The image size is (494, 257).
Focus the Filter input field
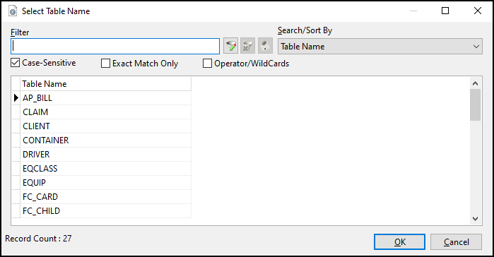coord(115,46)
